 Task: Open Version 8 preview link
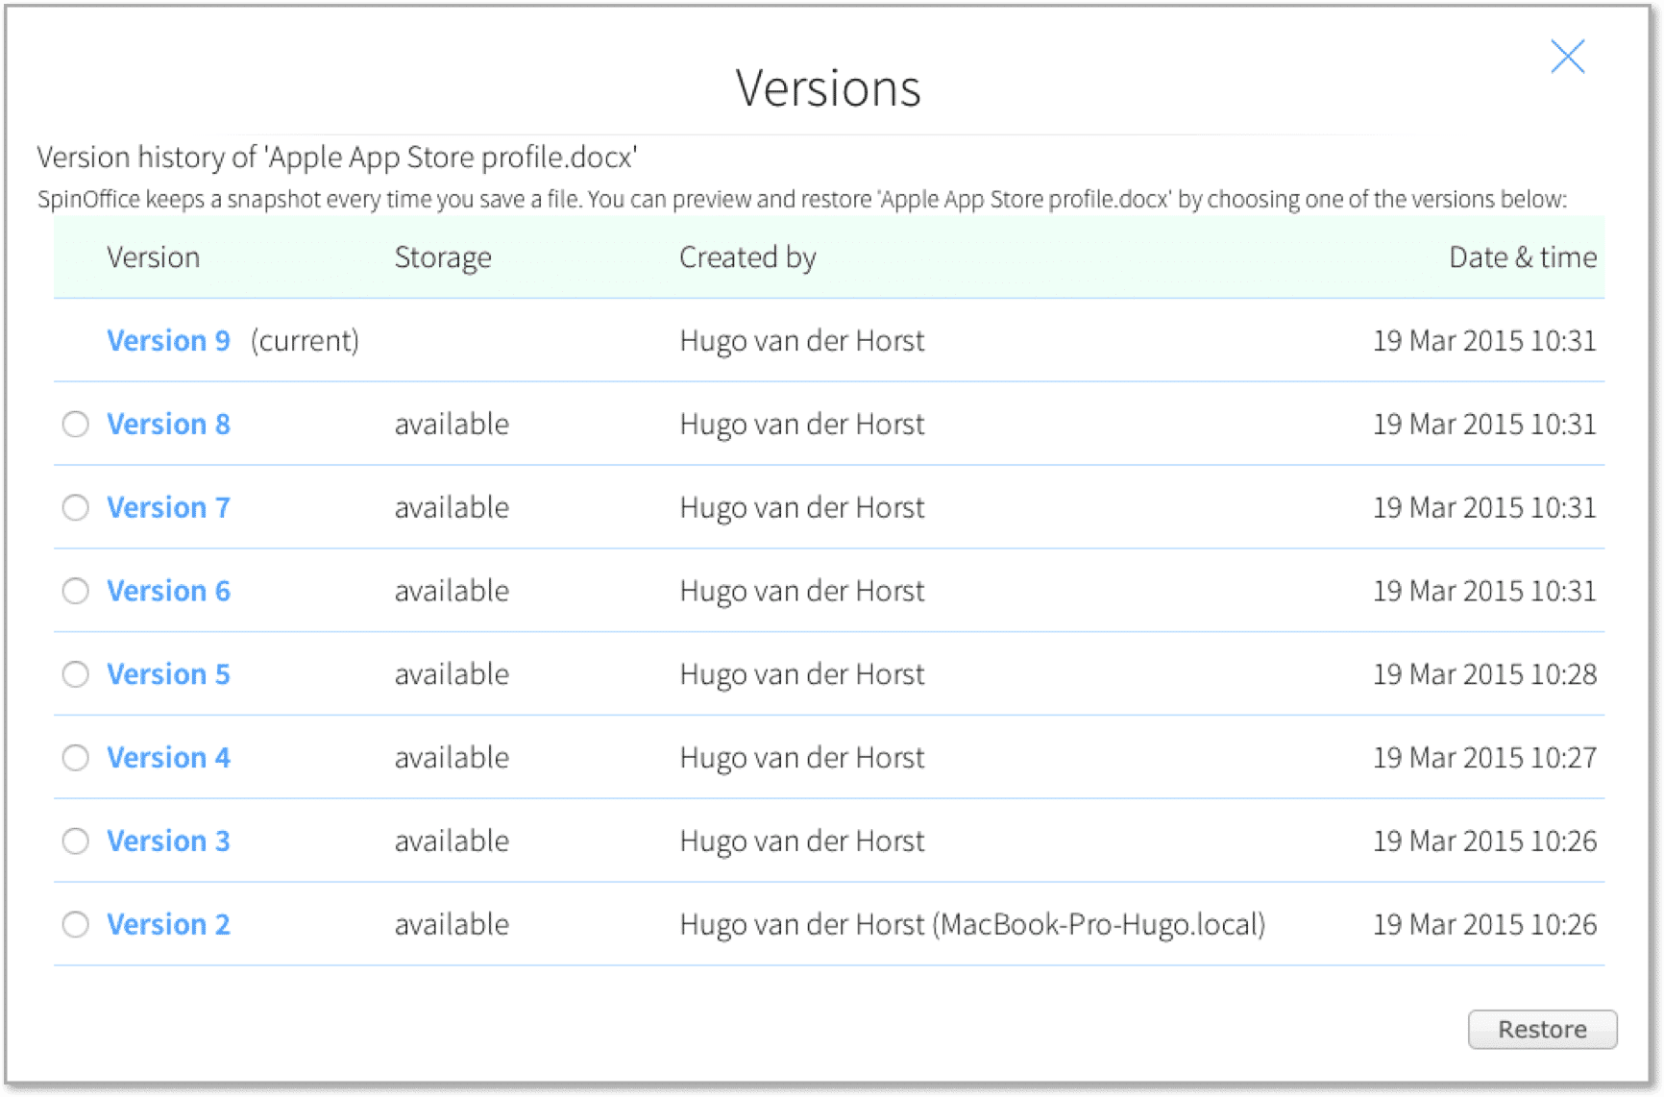(x=168, y=424)
